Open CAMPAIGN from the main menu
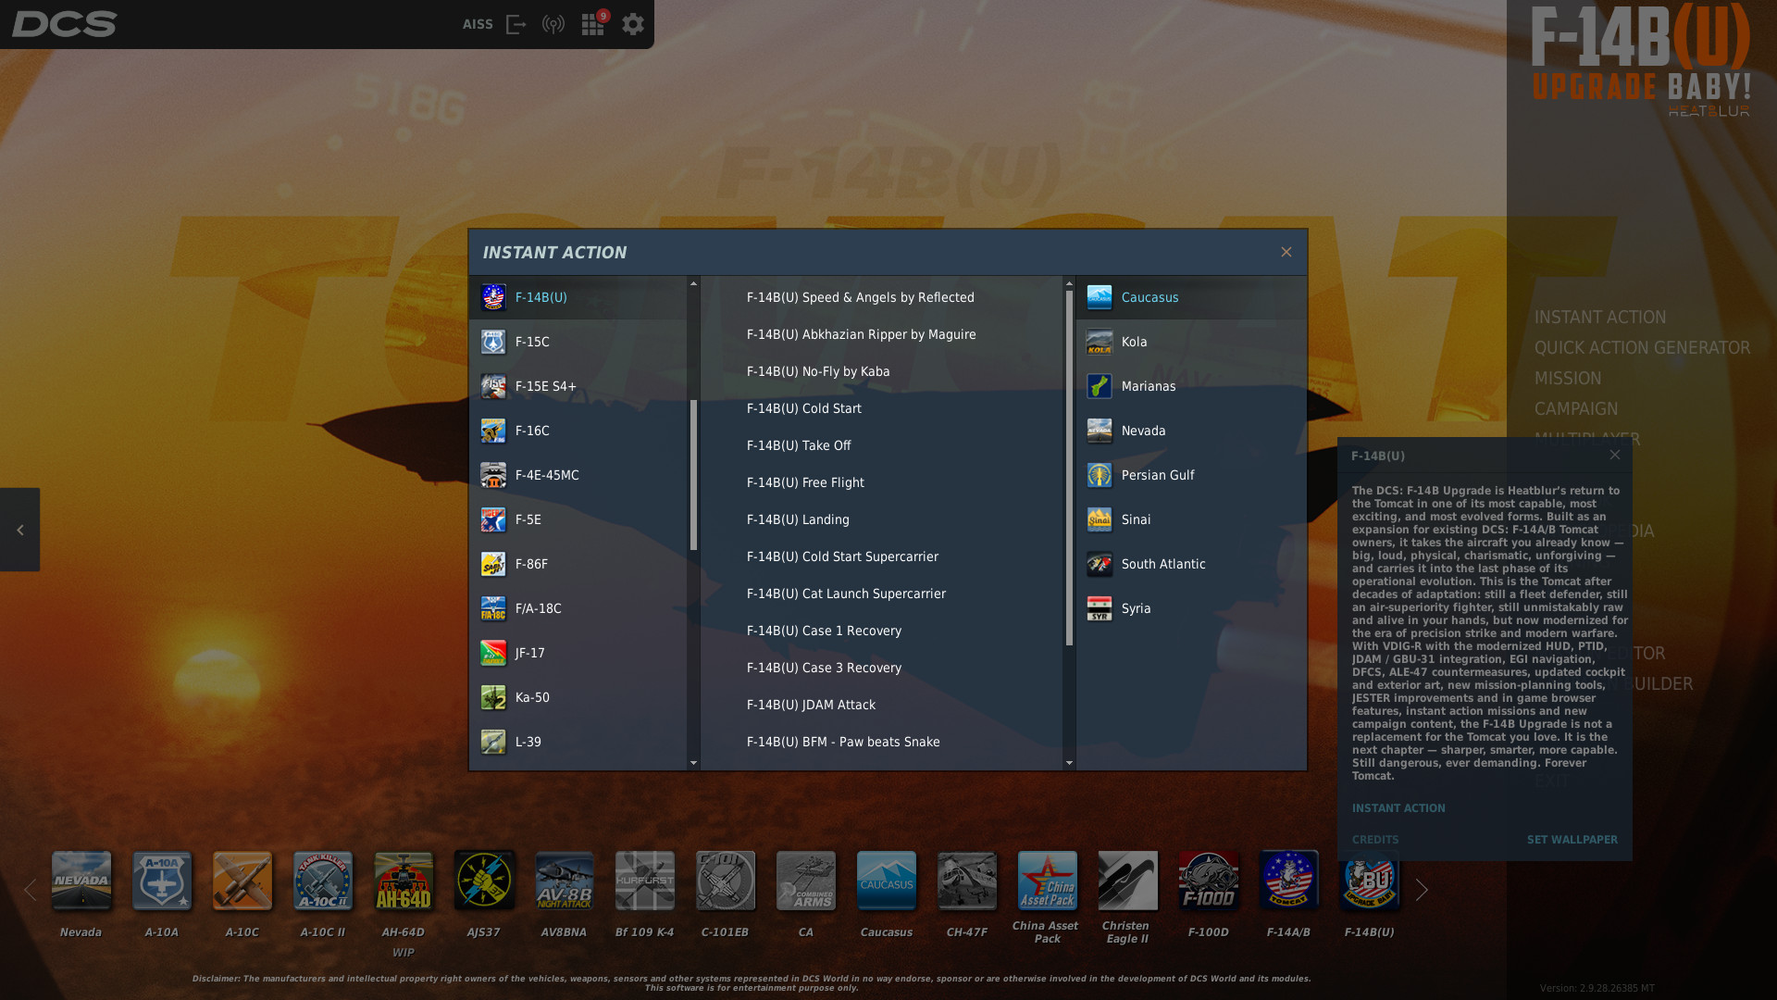Screen dimensions: 1777x1000 click(x=1576, y=408)
